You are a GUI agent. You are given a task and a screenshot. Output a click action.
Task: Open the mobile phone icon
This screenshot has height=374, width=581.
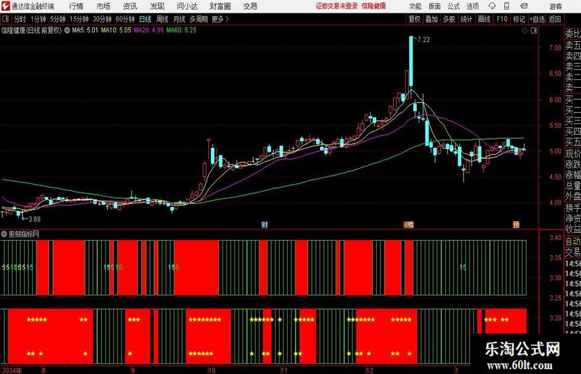[507, 6]
